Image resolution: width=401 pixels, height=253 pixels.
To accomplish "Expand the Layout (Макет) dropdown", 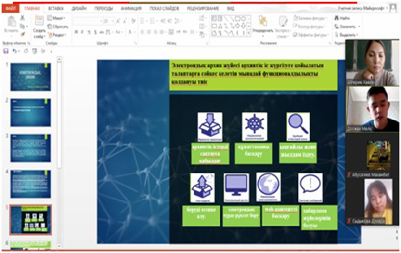I will [59, 18].
